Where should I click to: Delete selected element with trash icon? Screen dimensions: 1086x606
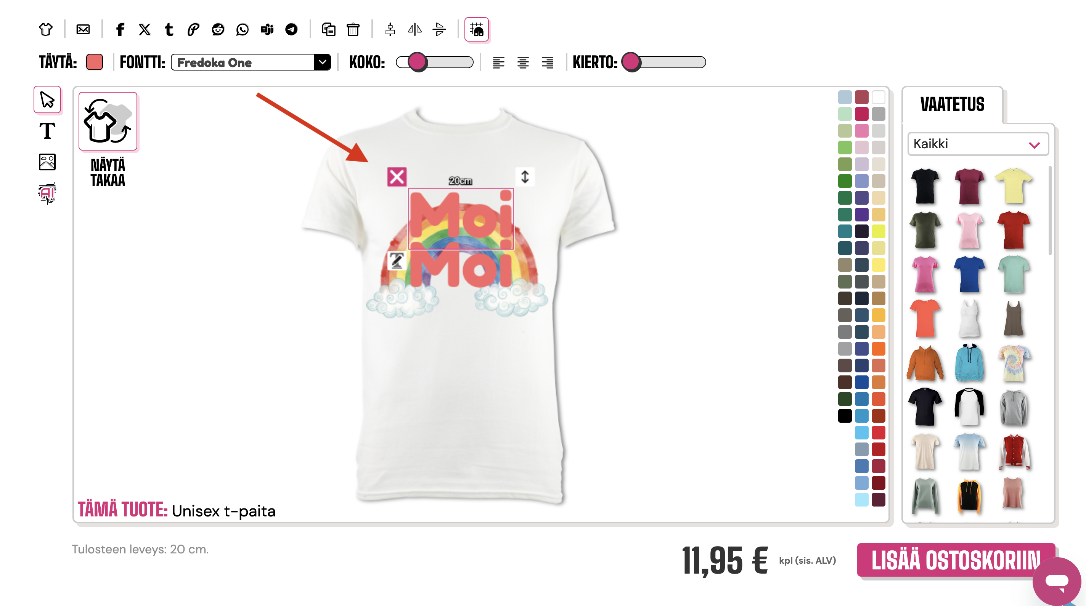353,29
